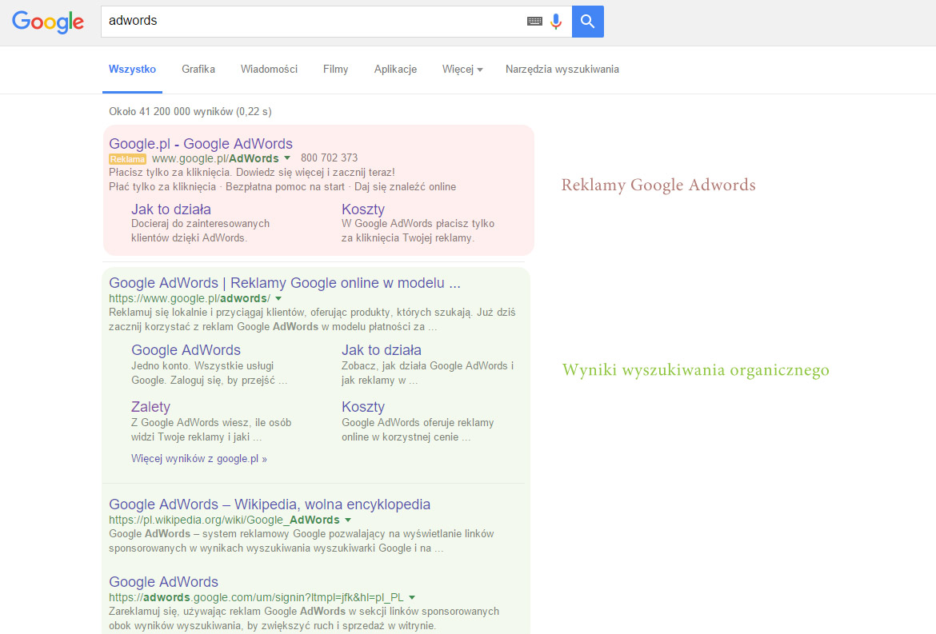
Task: Open the on-screen keyboard icon
Action: (x=534, y=22)
